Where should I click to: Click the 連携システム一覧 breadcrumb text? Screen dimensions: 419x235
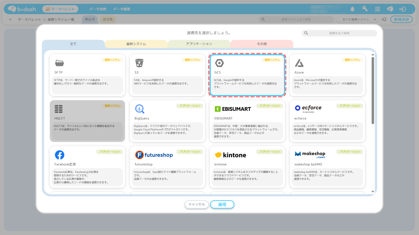pos(61,19)
